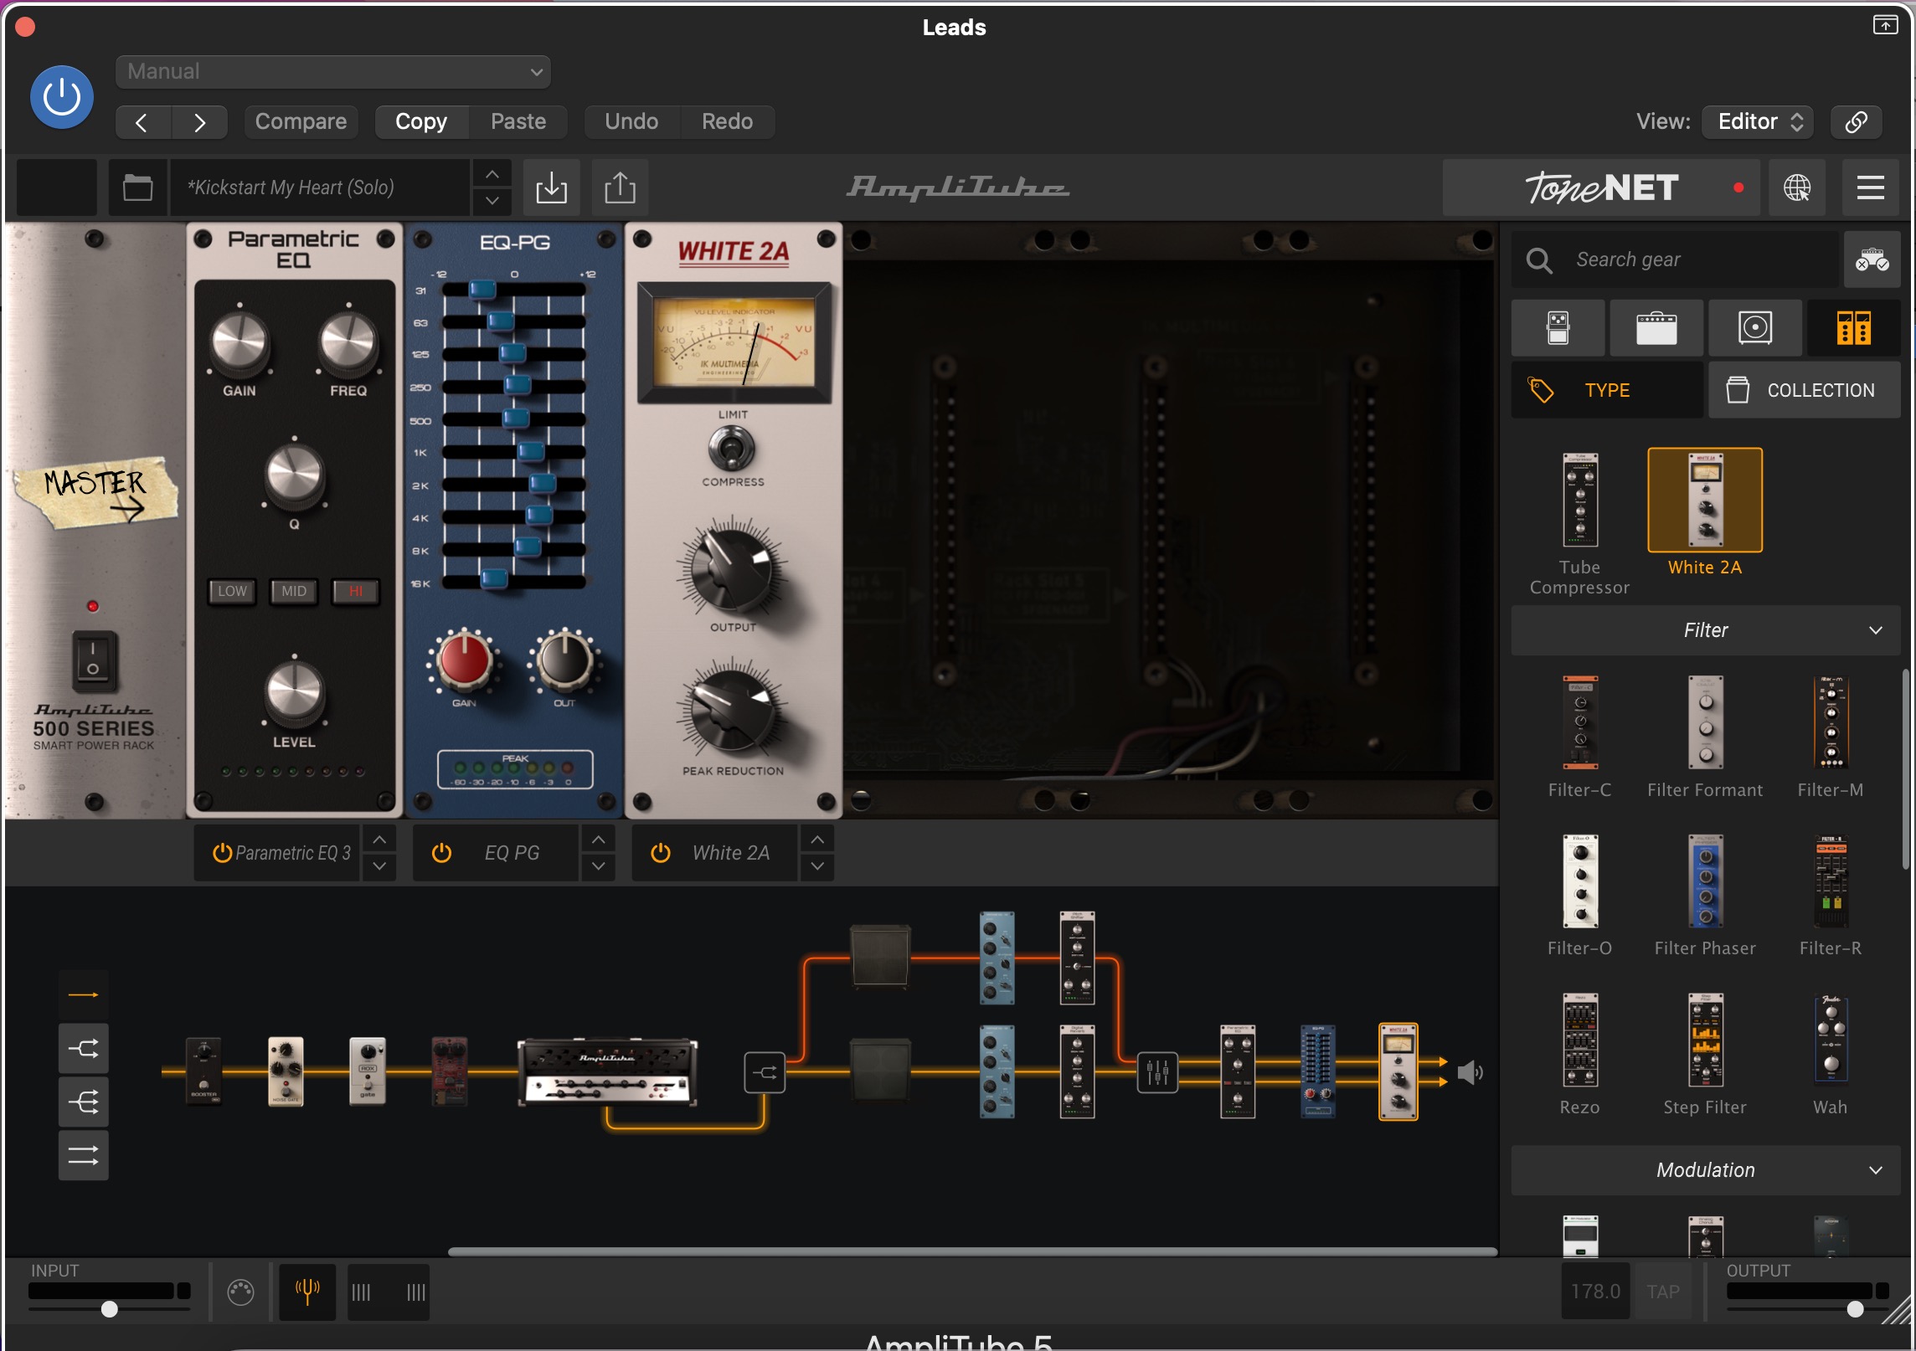Switch to the TYPE tab
The width and height of the screenshot is (1916, 1351).
pyautogui.click(x=1607, y=390)
